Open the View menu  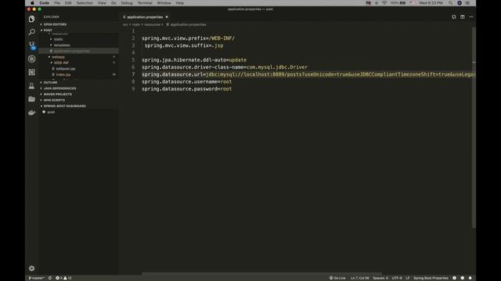coord(102,3)
